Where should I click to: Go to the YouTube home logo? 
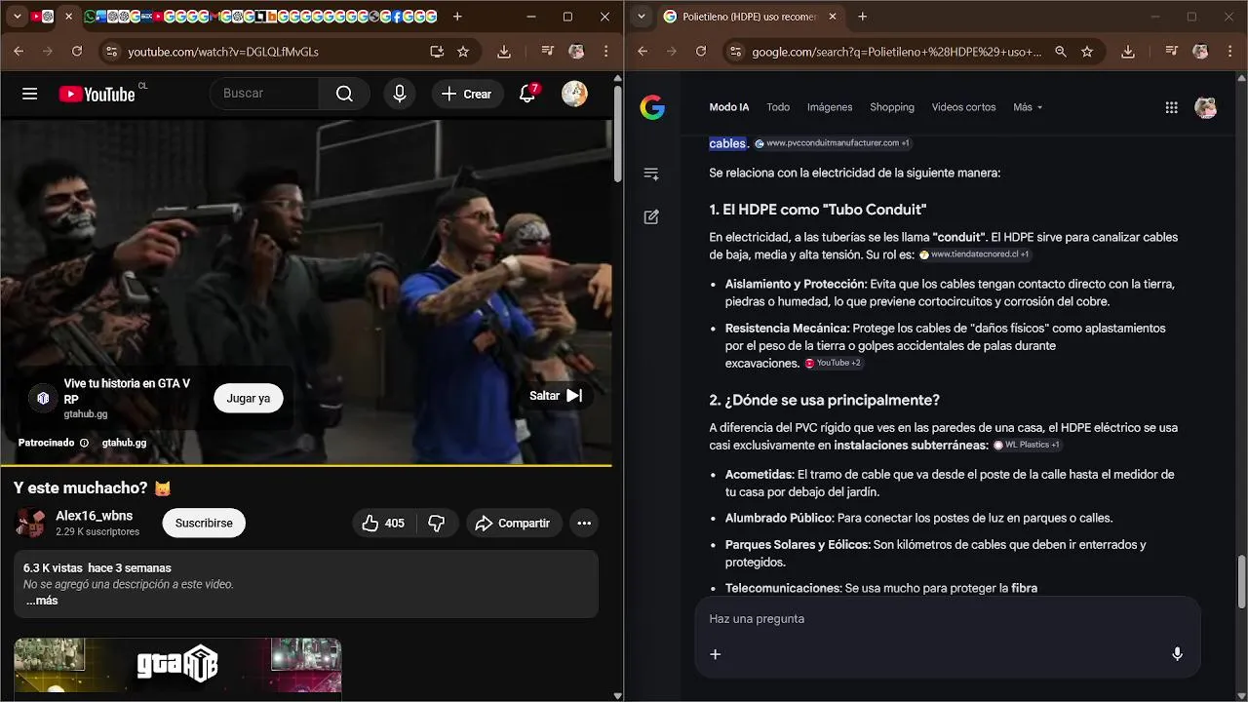pyautogui.click(x=97, y=94)
